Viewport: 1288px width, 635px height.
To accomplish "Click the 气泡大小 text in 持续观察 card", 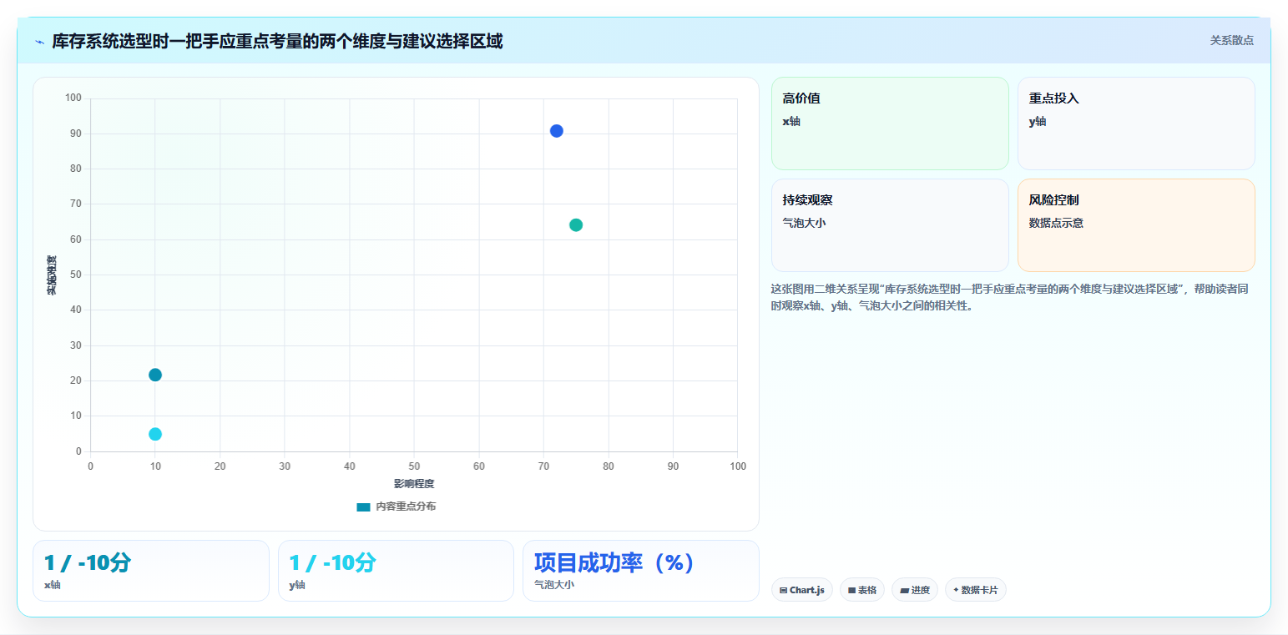I will (x=803, y=223).
